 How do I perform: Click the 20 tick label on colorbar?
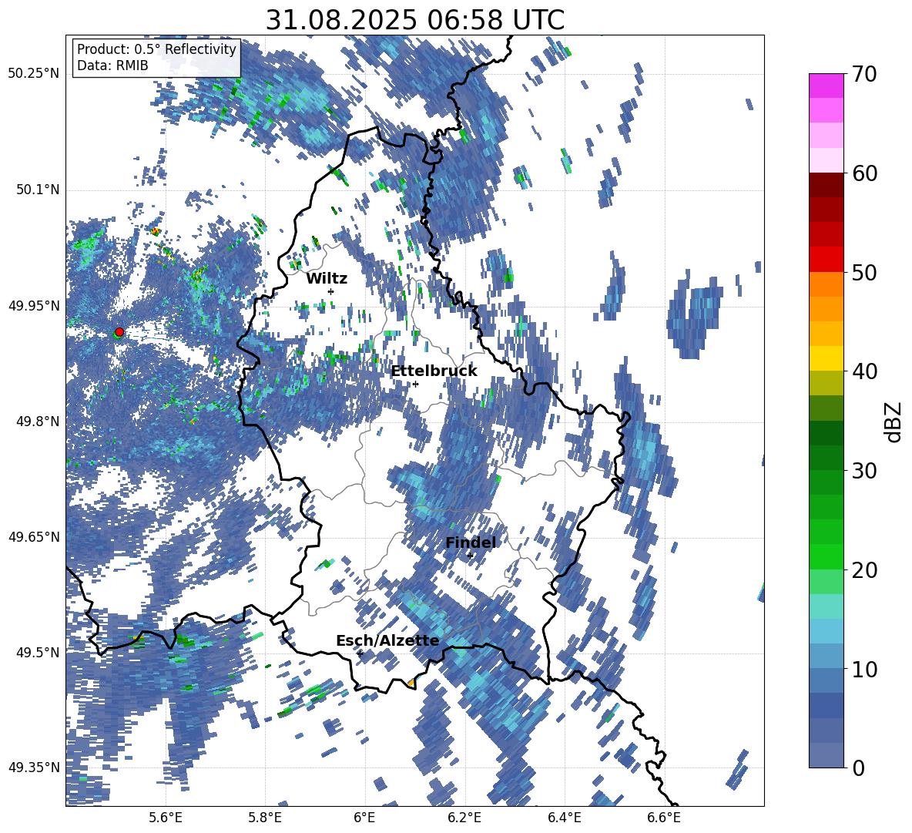coord(863,570)
